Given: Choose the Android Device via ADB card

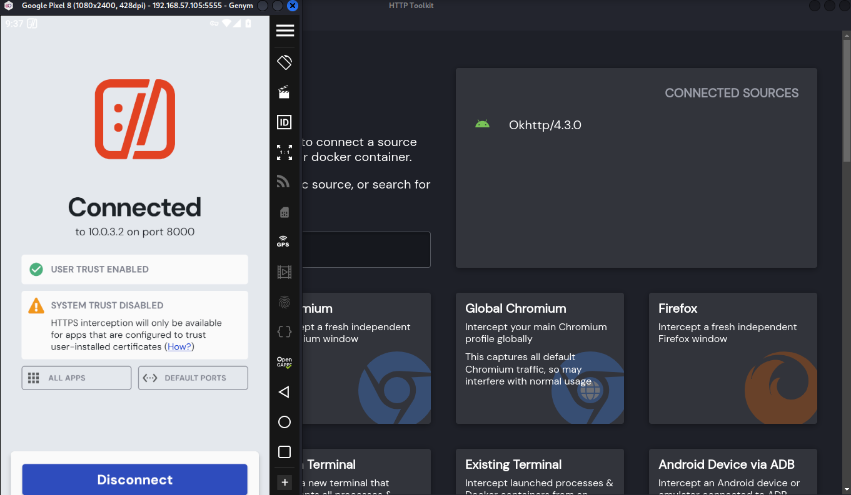Looking at the screenshot, I should (x=732, y=471).
